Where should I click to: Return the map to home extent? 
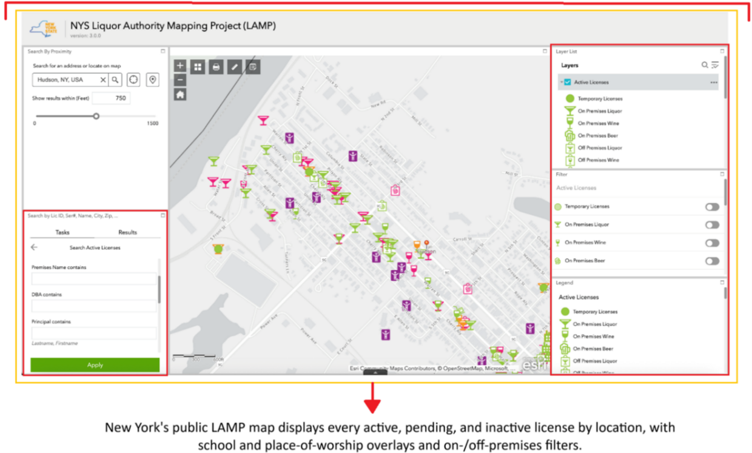click(180, 95)
